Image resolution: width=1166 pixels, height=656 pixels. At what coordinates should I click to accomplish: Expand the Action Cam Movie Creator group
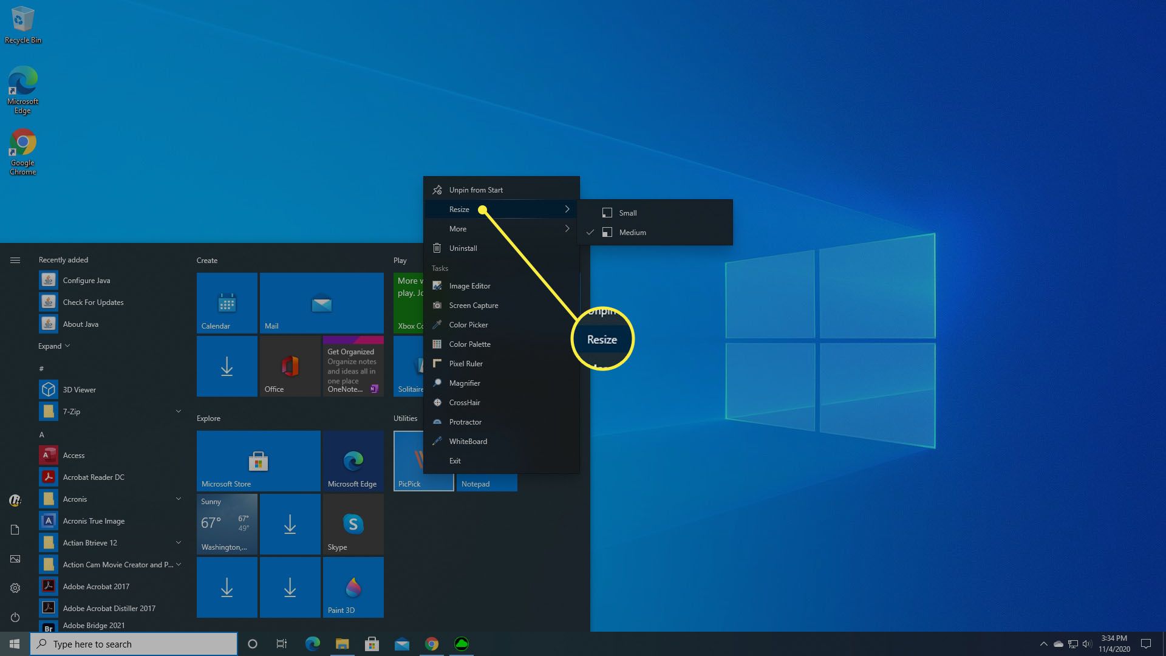[x=179, y=565]
